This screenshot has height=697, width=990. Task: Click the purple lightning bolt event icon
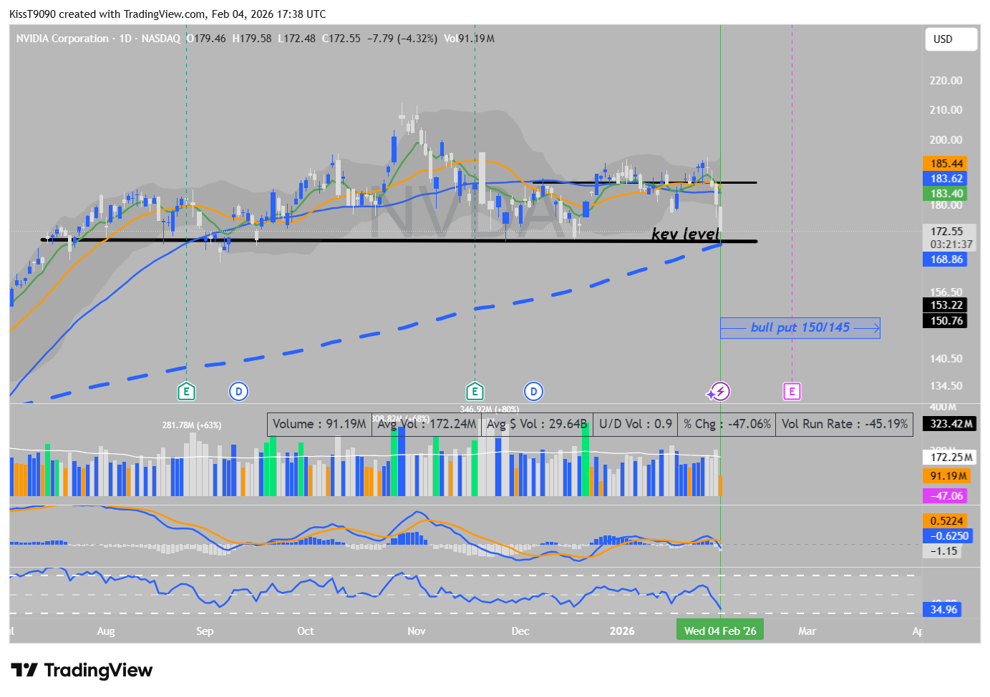tap(720, 391)
